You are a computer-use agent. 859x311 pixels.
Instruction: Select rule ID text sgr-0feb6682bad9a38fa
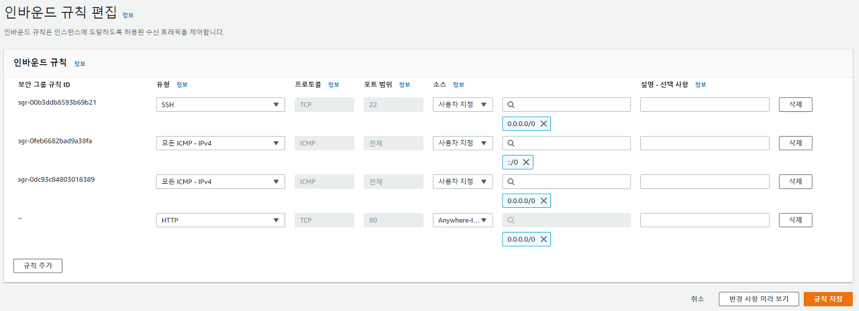coord(55,141)
